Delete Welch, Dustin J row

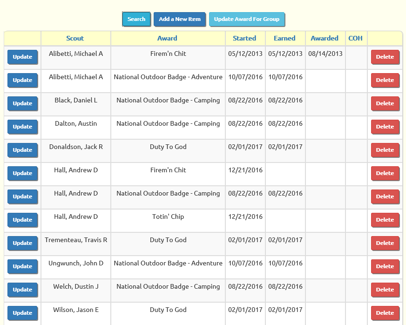[x=385, y=290]
